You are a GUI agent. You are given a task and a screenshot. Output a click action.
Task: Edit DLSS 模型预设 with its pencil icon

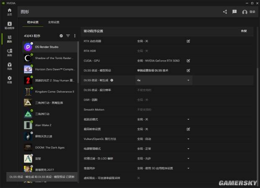(188, 70)
